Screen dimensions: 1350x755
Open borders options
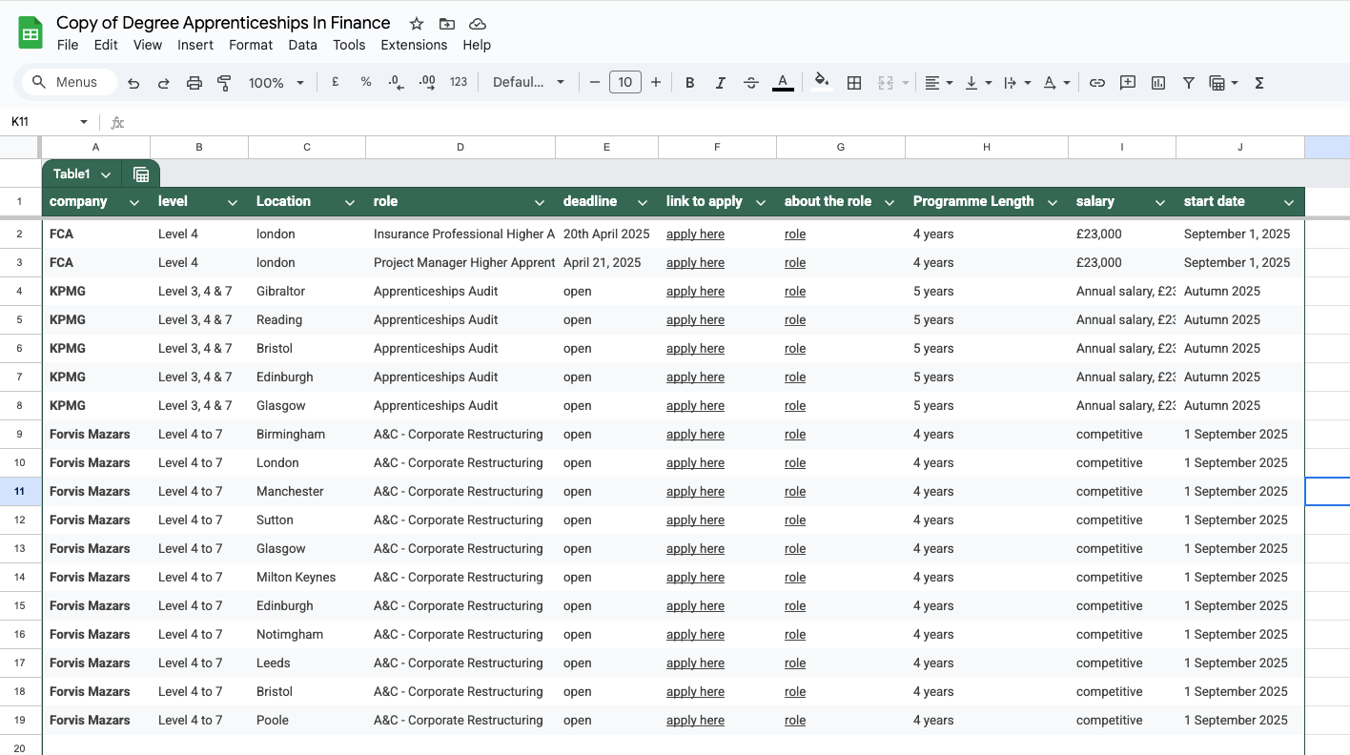854,83
